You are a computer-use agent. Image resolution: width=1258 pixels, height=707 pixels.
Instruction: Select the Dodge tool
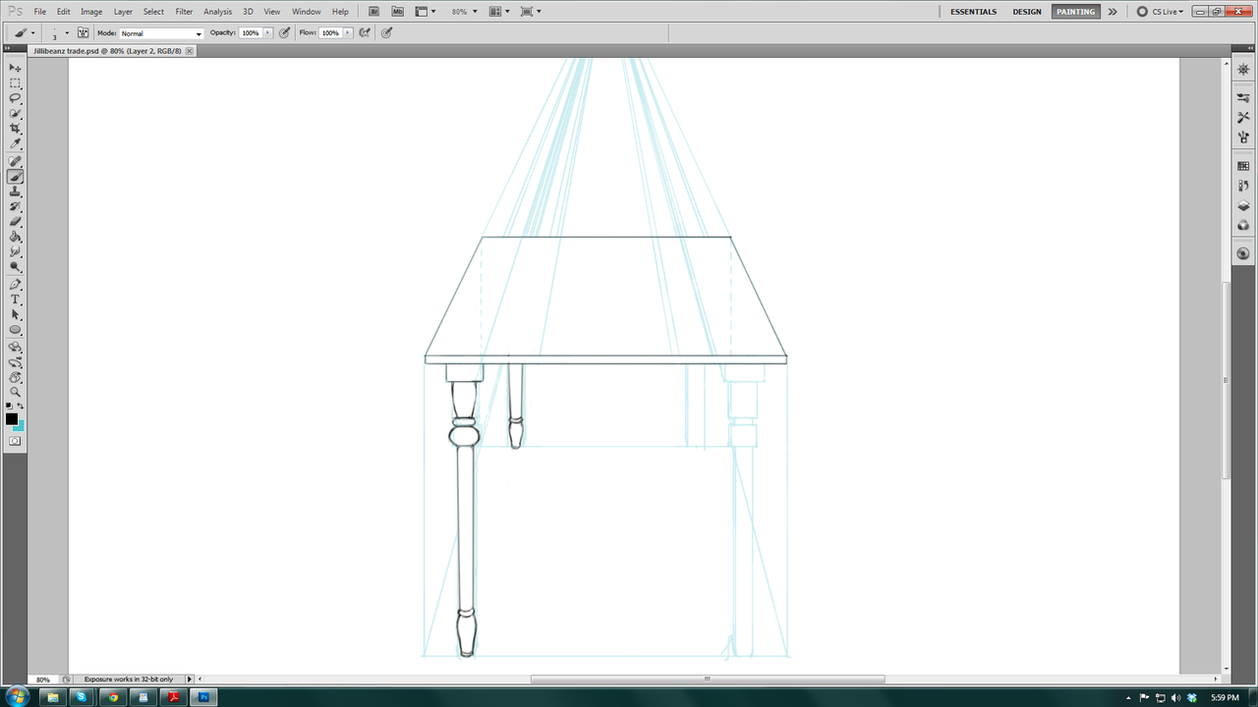tap(16, 267)
